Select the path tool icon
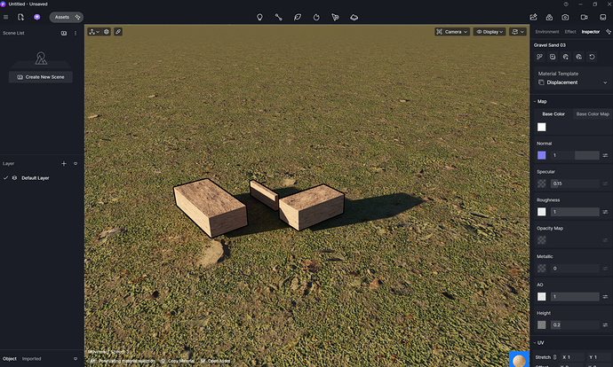Viewport: 613px width, 367px height. [x=278, y=17]
